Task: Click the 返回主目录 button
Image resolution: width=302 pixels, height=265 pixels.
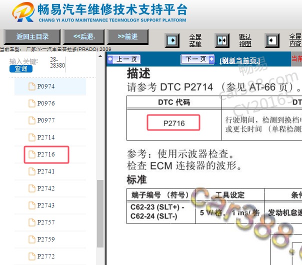Action: point(32,36)
